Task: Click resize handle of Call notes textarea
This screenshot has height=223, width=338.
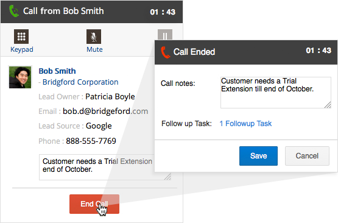Action: [328, 105]
